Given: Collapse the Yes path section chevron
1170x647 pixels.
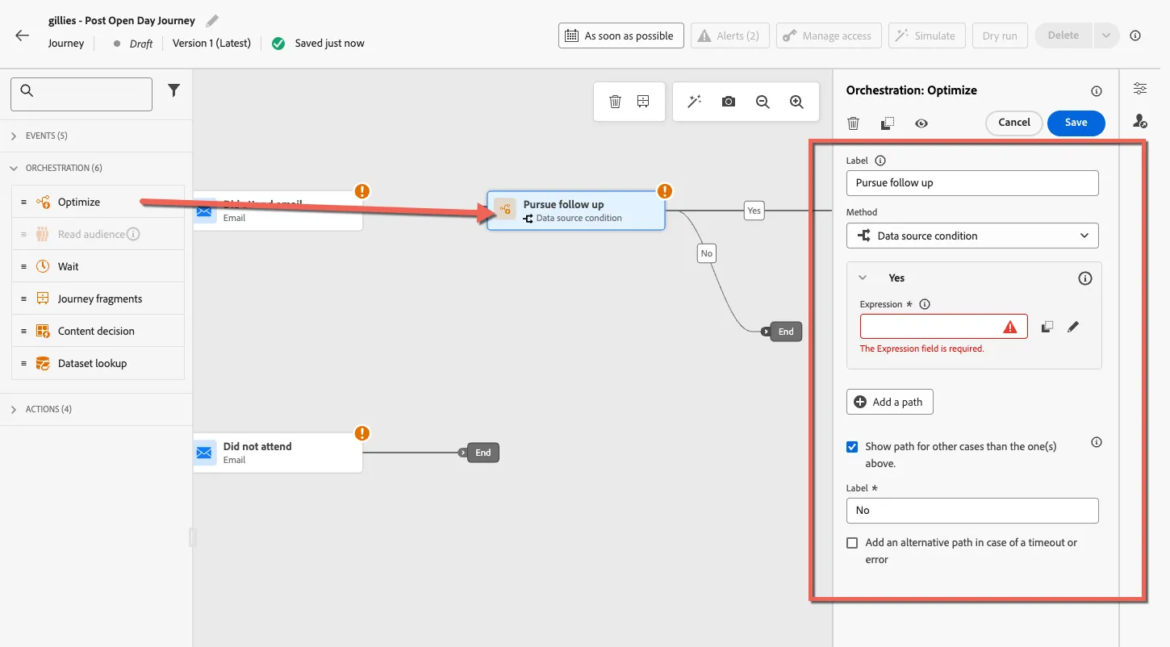Looking at the screenshot, I should [863, 278].
